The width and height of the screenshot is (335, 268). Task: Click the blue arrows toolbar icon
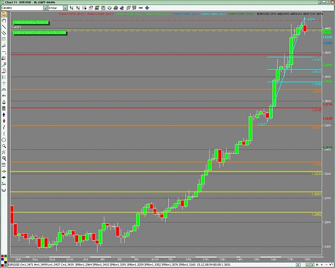pos(122,8)
